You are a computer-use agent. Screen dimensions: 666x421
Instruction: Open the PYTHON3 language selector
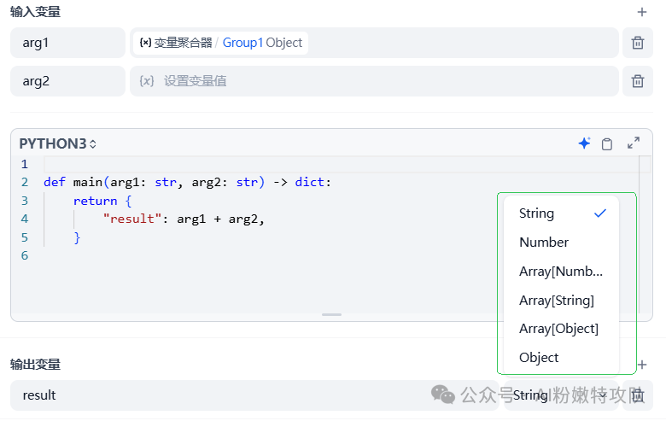point(58,143)
